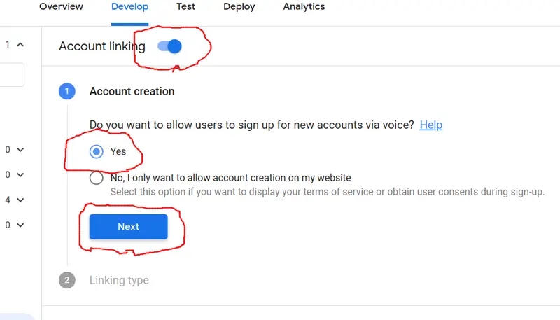The height and width of the screenshot is (320, 560).
Task: Turn off the Account linking toggle
Action: 169,46
